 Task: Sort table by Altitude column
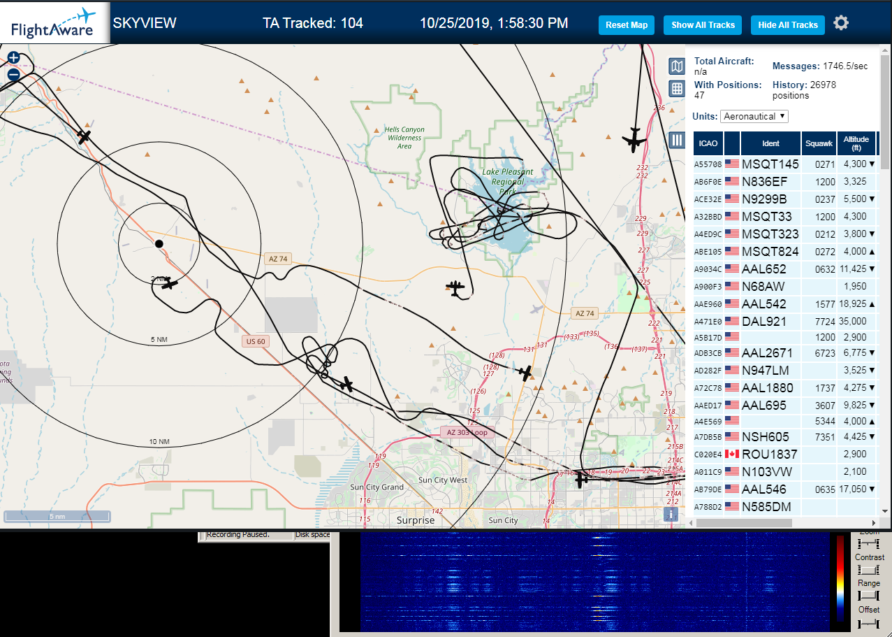coord(856,143)
